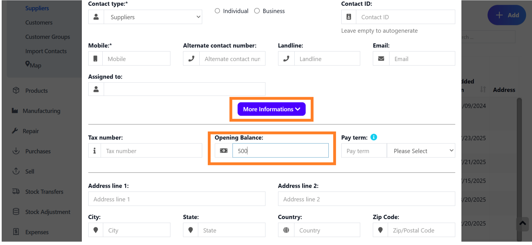Click the money icon beside Opening Balance
Viewport: 532px width, 245px height.
224,151
